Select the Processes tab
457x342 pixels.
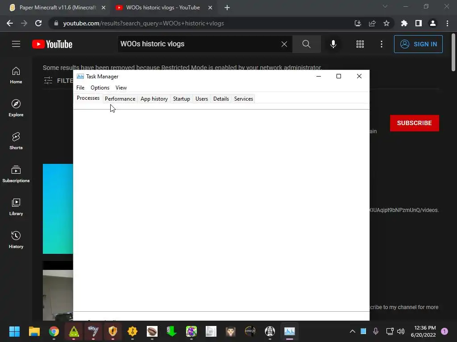tap(88, 98)
